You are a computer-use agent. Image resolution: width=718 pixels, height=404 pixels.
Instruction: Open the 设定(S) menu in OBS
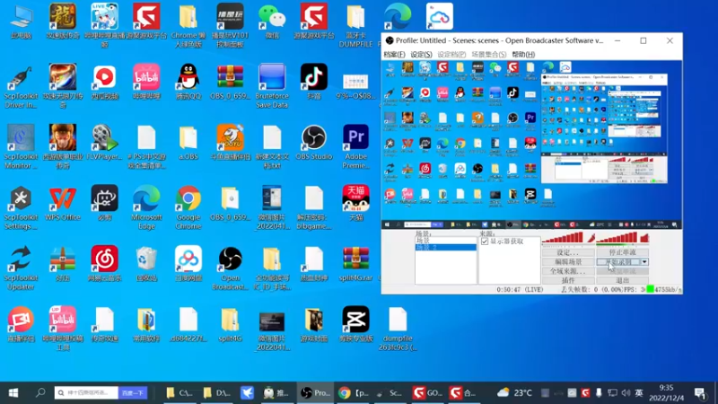[x=421, y=55]
